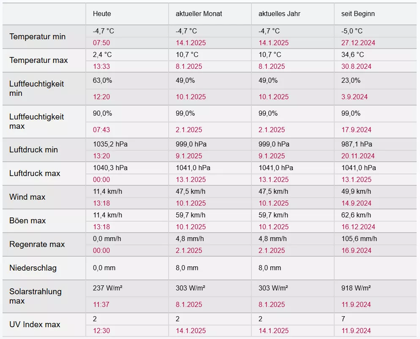Select the 105,6 mm/h rain rate value
Viewport: 420px width, 339px height.
pos(359,239)
